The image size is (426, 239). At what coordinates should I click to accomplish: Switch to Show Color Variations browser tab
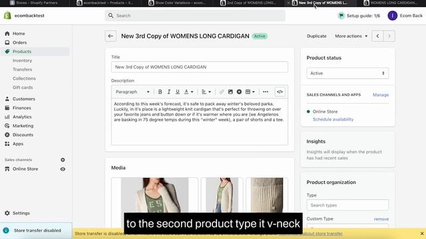(x=177, y=3)
